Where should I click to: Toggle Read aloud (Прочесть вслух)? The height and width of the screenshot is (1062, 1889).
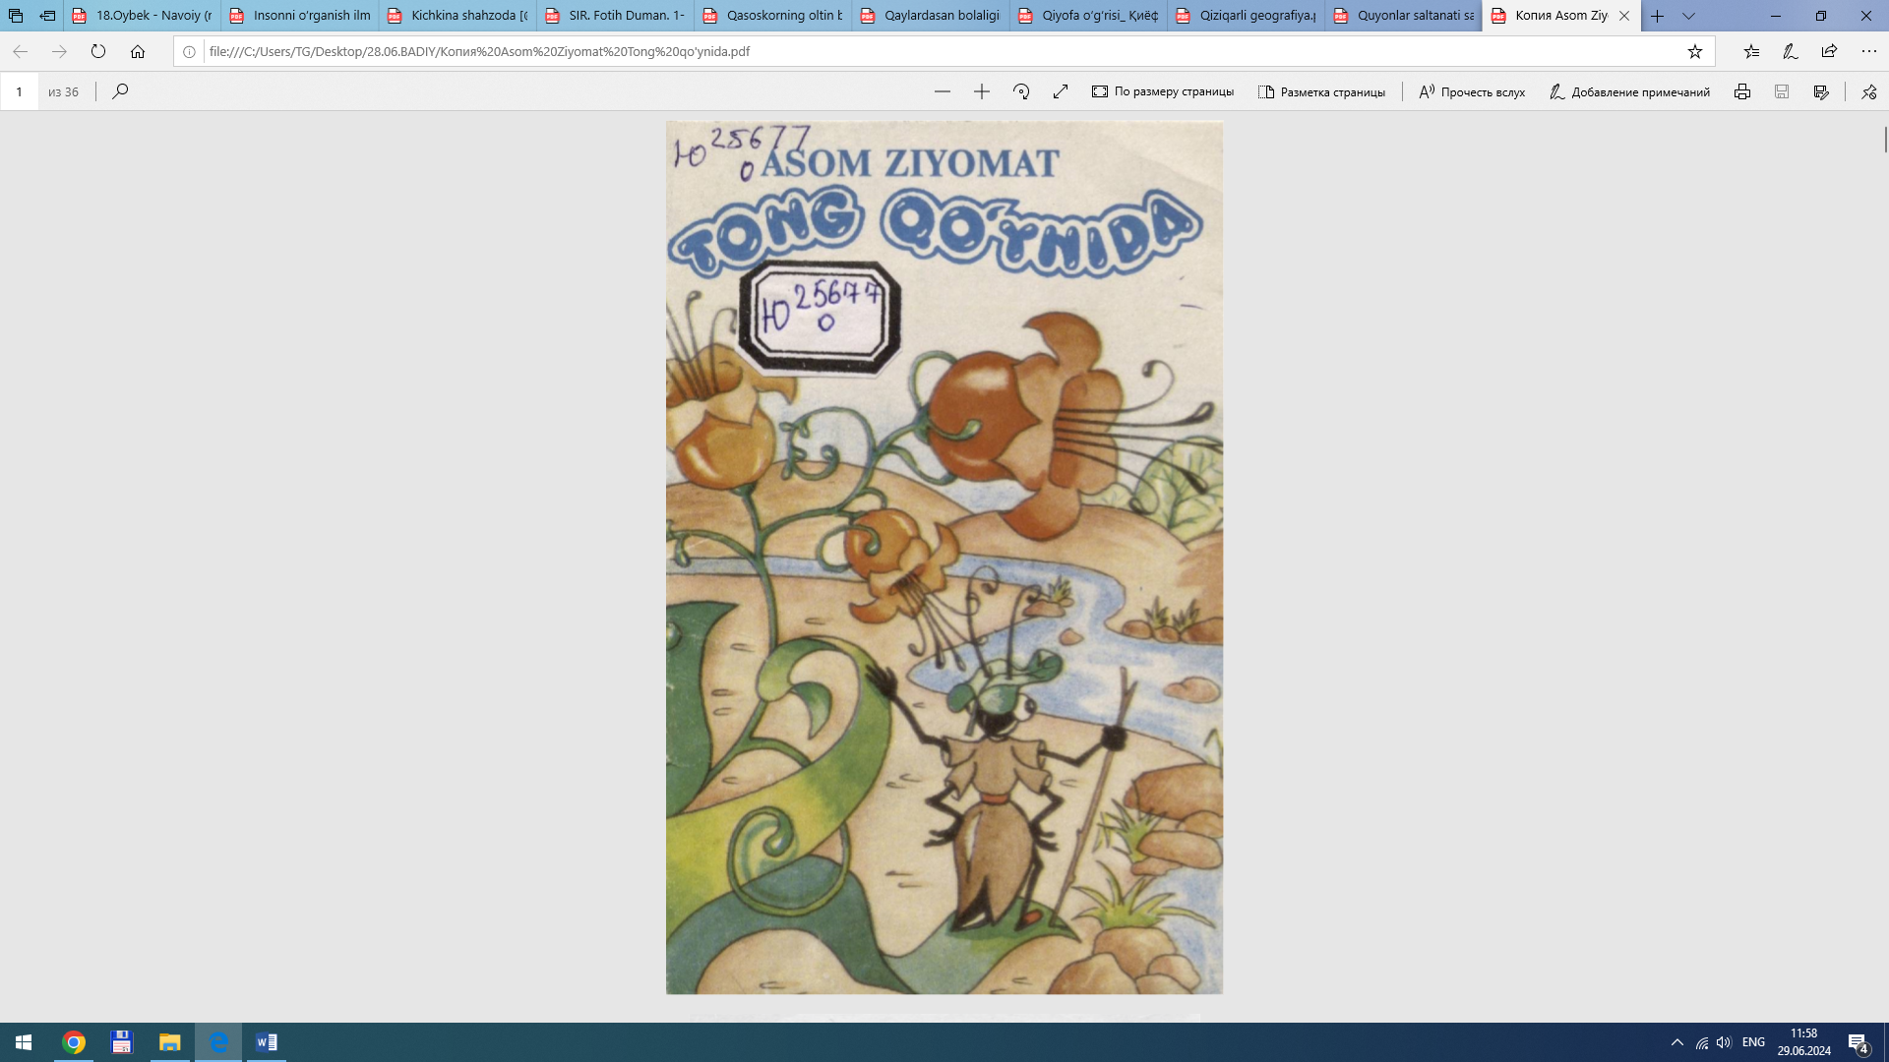tap(1472, 91)
